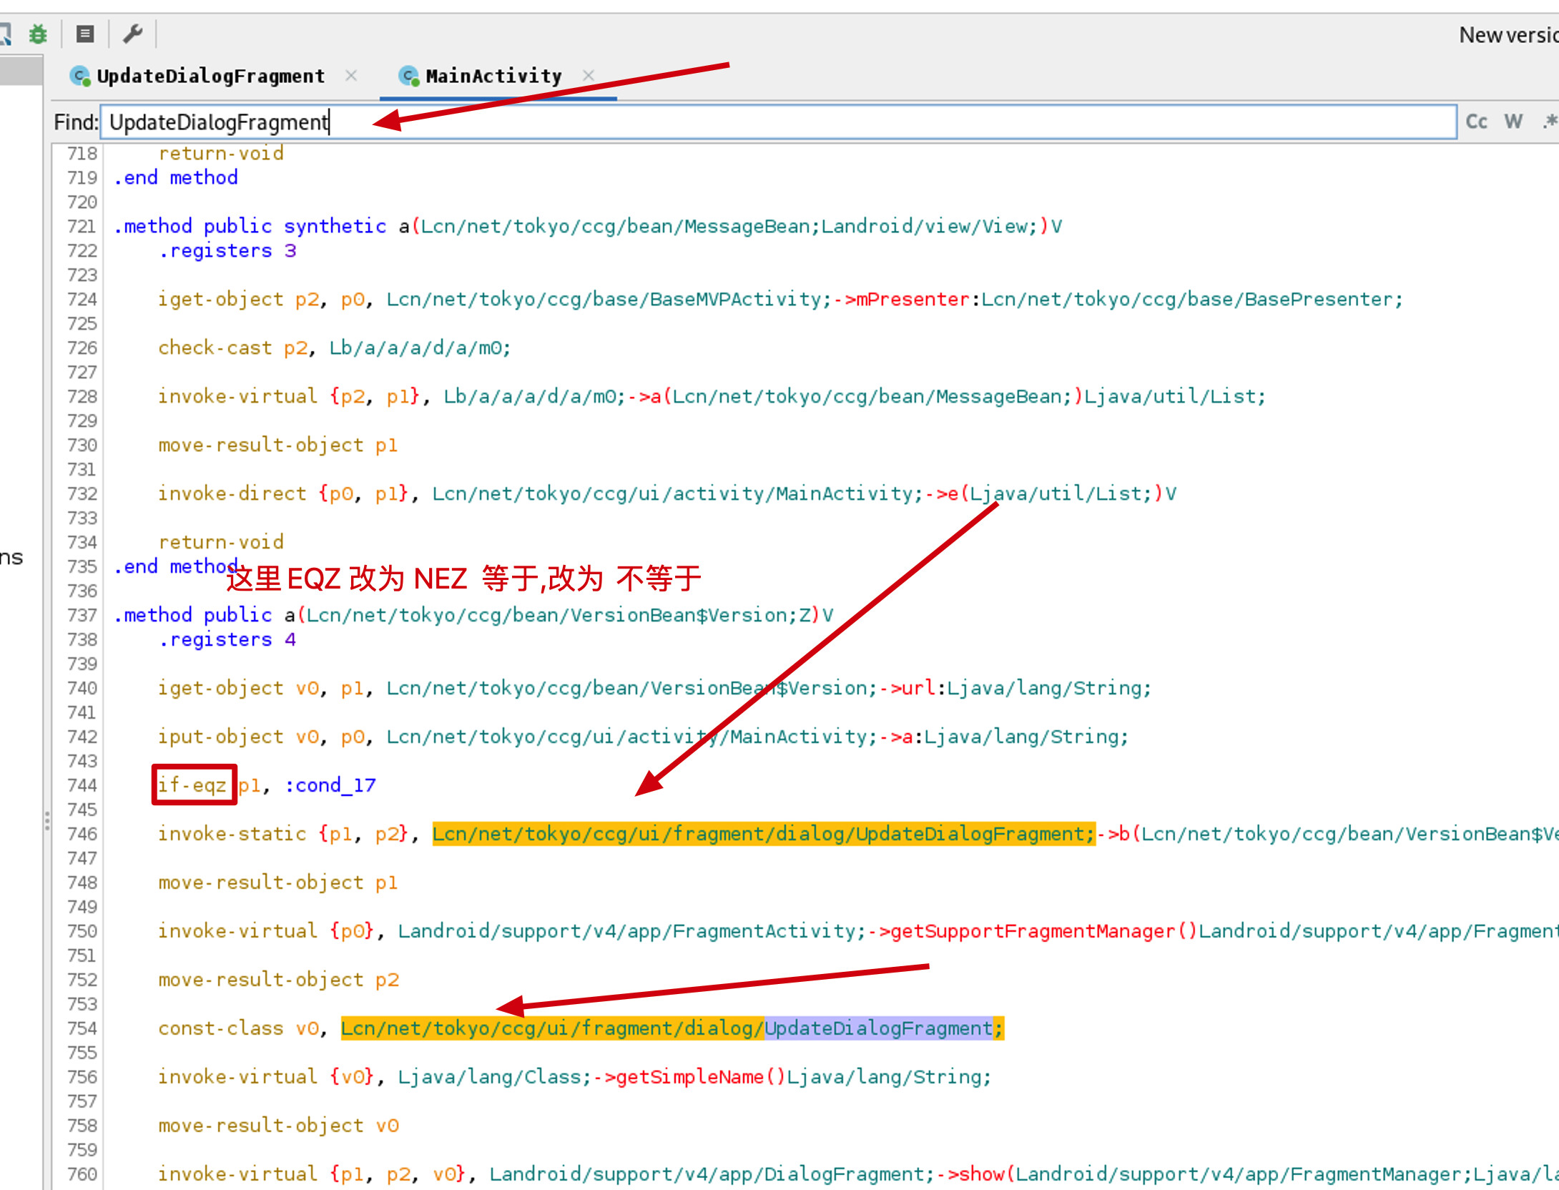1559x1190 pixels.
Task: Toggle the regex search option
Action: 1549,122
